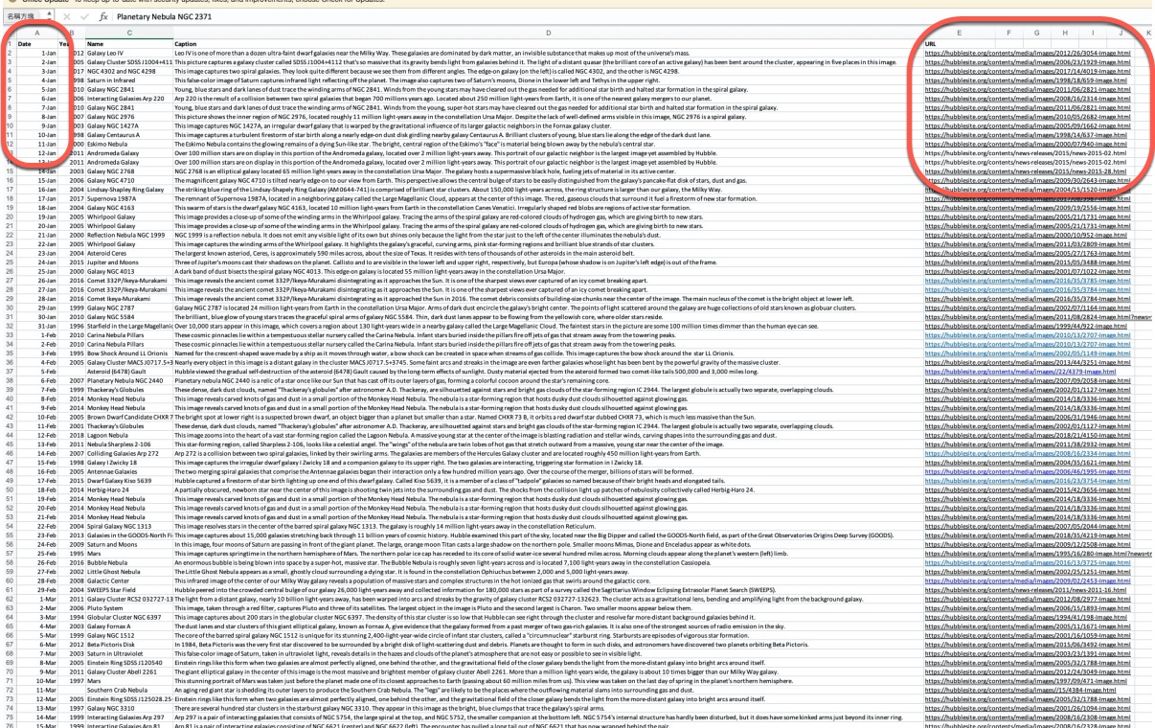The image size is (1155, 728).
Task: Select the Galaxy Leo IV name cell
Action: tap(128, 52)
